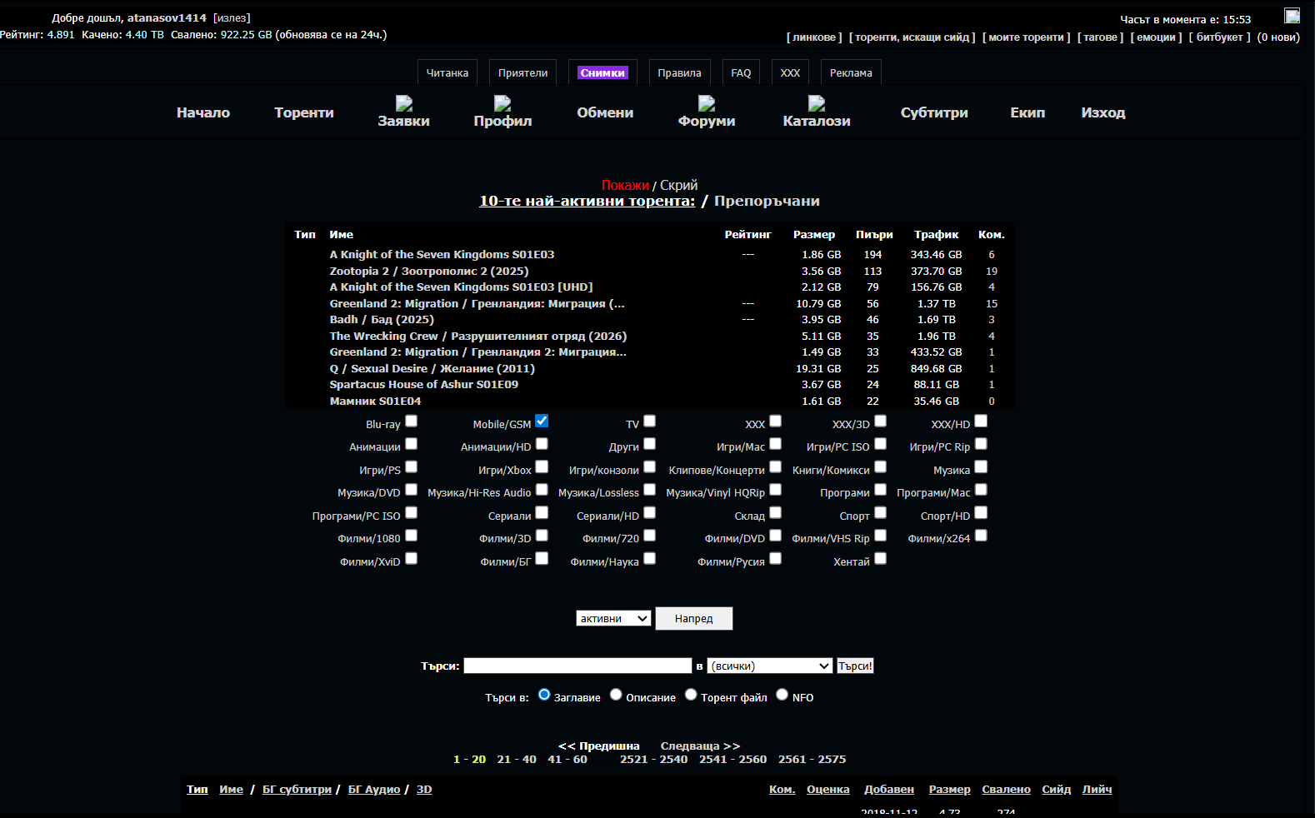The height and width of the screenshot is (818, 1315).
Task: Open the линкове link
Action: coord(814,37)
